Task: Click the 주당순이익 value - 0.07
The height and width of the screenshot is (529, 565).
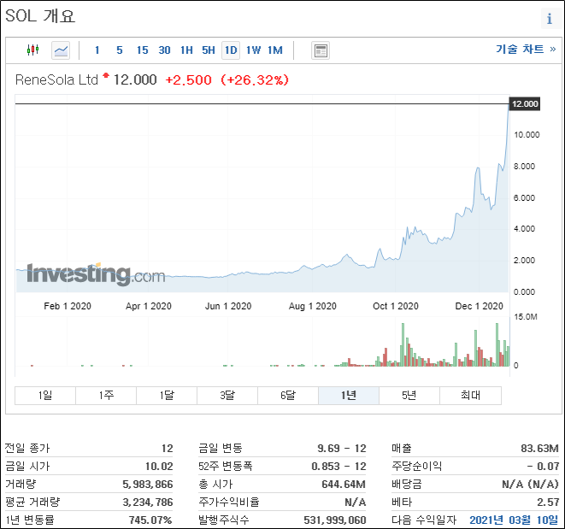Action: [x=543, y=467]
